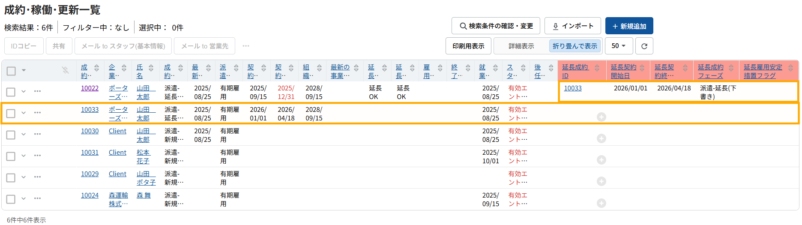Image resolution: width=802 pixels, height=225 pixels.
Task: Check the box for record 10033
Action: [11, 113]
